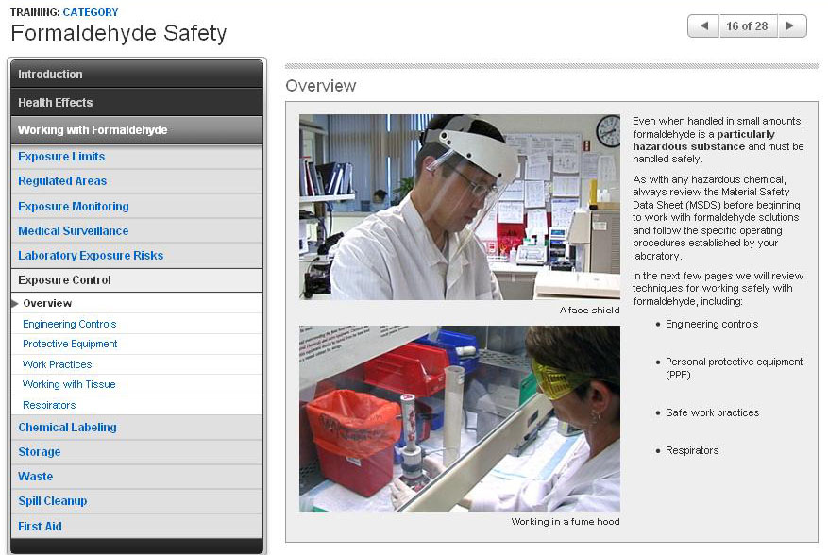Click the face shield photo

pos(459,207)
